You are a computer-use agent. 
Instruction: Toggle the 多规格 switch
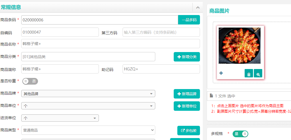point(240,134)
